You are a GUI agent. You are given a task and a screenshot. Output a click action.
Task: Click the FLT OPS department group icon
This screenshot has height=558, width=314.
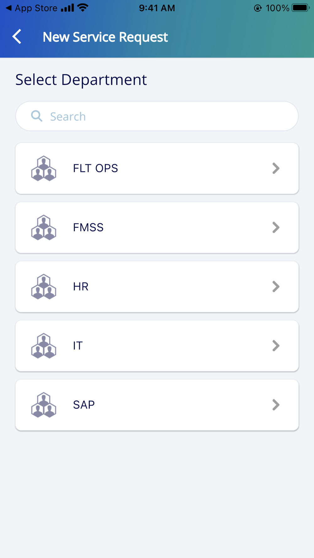[x=44, y=168]
